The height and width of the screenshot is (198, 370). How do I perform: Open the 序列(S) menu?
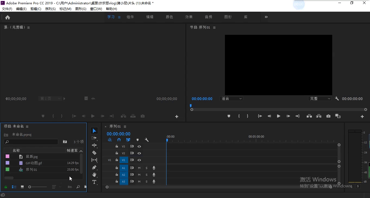click(50, 9)
